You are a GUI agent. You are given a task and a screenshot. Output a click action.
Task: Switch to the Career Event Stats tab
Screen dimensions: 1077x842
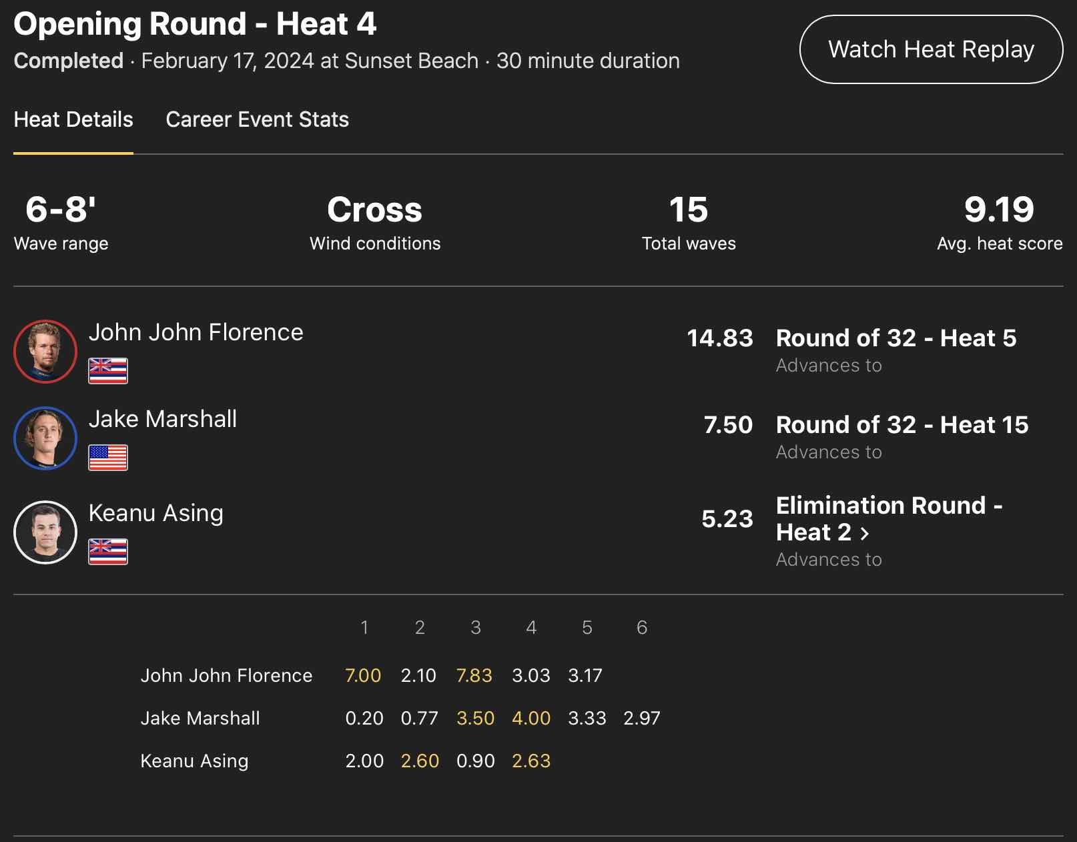point(257,119)
